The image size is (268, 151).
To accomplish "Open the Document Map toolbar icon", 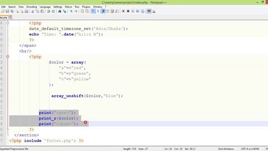I will (x=112, y=11).
